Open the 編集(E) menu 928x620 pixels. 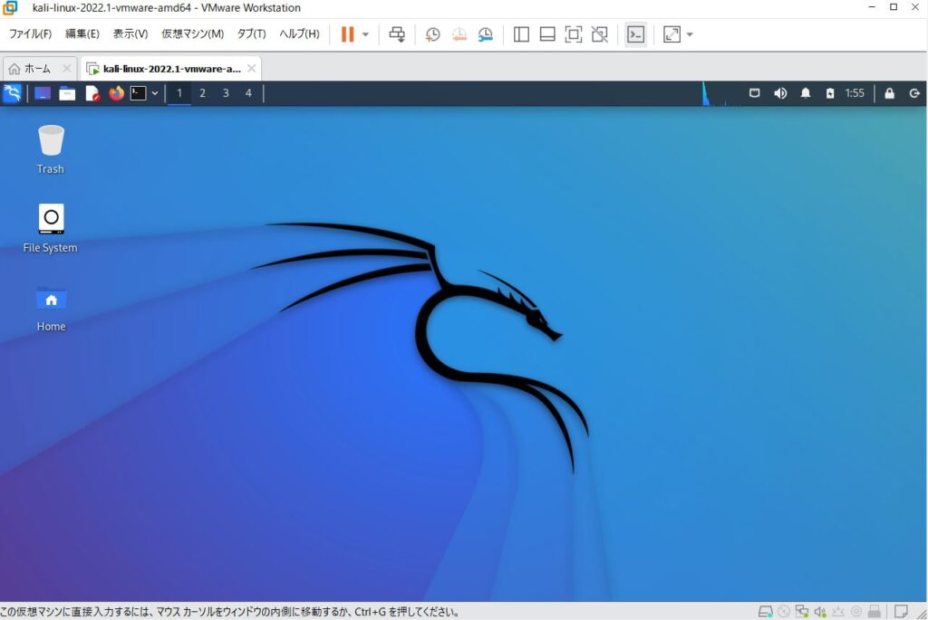pyautogui.click(x=82, y=33)
